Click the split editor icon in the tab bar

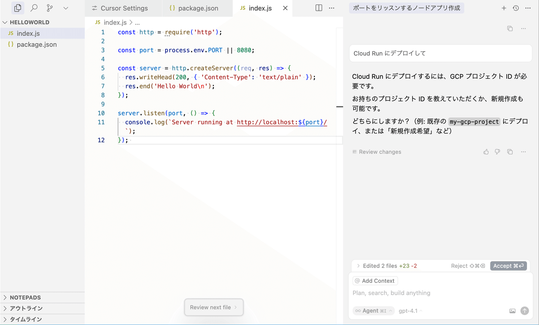[x=319, y=8]
